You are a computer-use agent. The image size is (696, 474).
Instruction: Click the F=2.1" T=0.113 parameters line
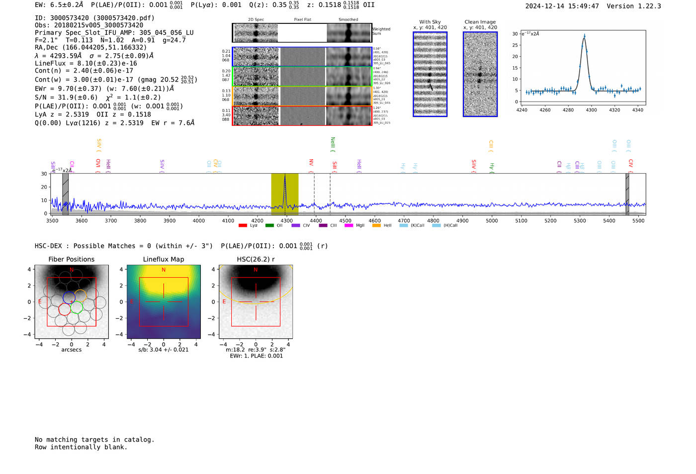click(x=110, y=40)
